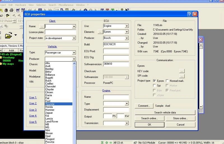Open the Vehicle Type dropdown

74,53
